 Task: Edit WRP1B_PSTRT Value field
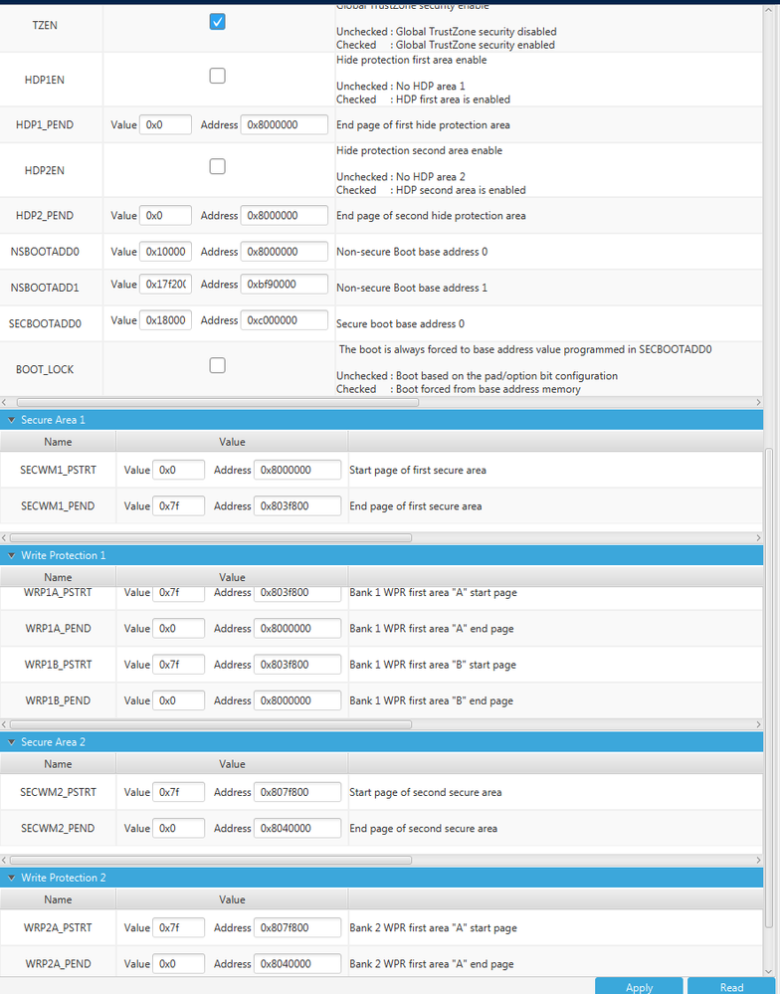179,665
